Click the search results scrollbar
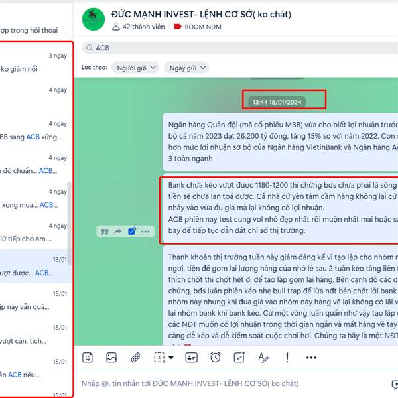Viewport: 398px width, 398px height. point(69,224)
